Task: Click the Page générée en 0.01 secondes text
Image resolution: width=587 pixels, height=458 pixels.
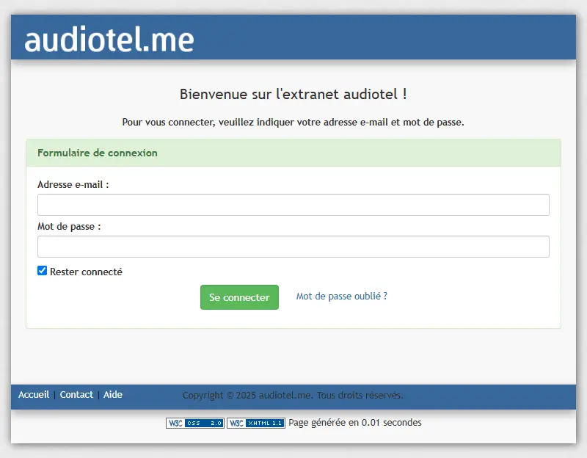Action: 355,423
